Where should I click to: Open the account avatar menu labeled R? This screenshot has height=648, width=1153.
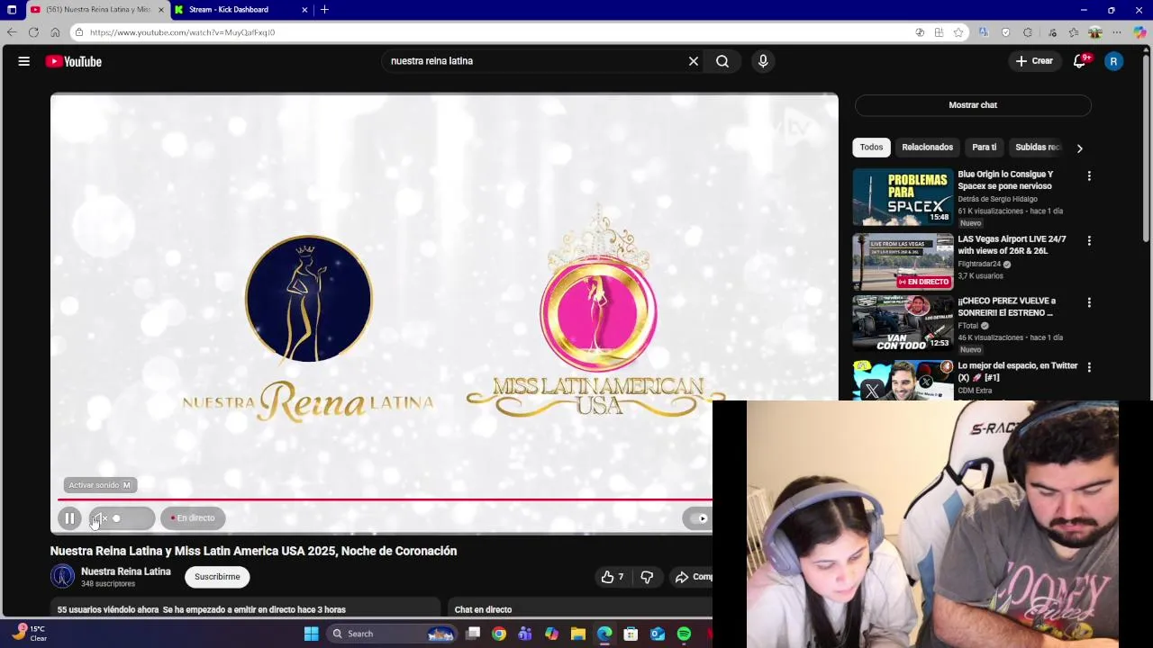[x=1113, y=61]
